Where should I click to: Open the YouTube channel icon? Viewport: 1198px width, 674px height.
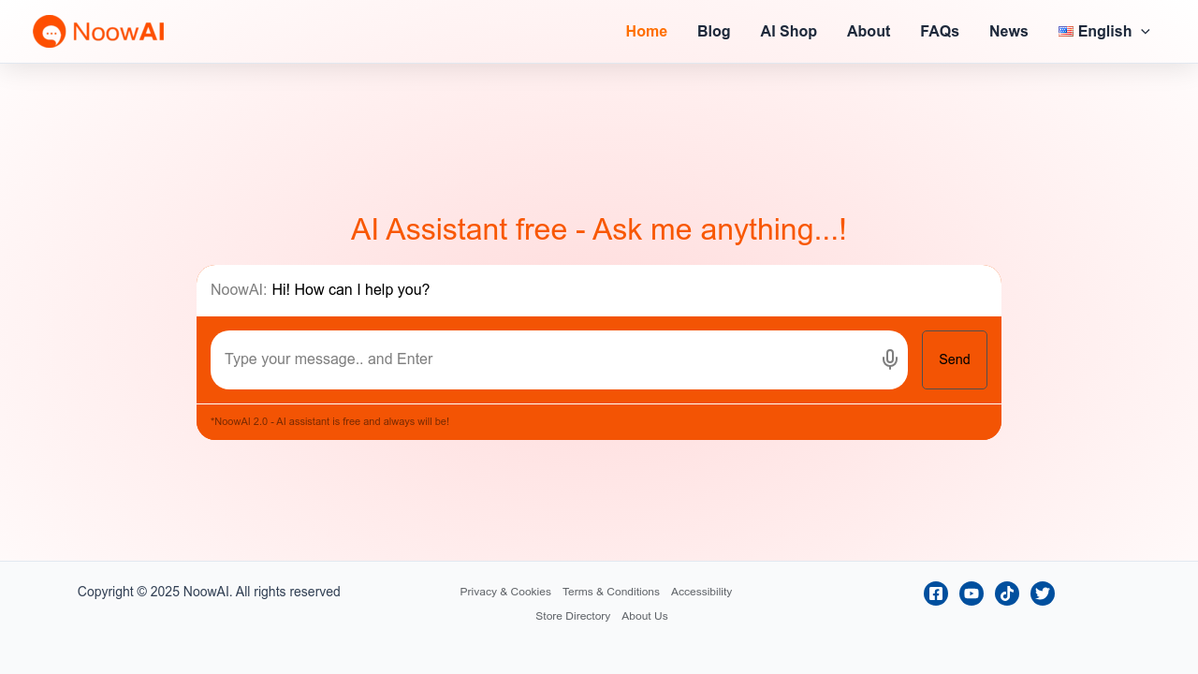click(x=971, y=593)
